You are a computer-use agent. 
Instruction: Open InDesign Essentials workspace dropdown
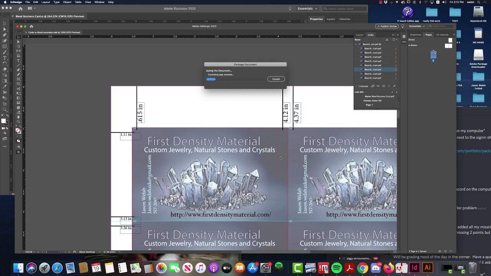[417, 26]
